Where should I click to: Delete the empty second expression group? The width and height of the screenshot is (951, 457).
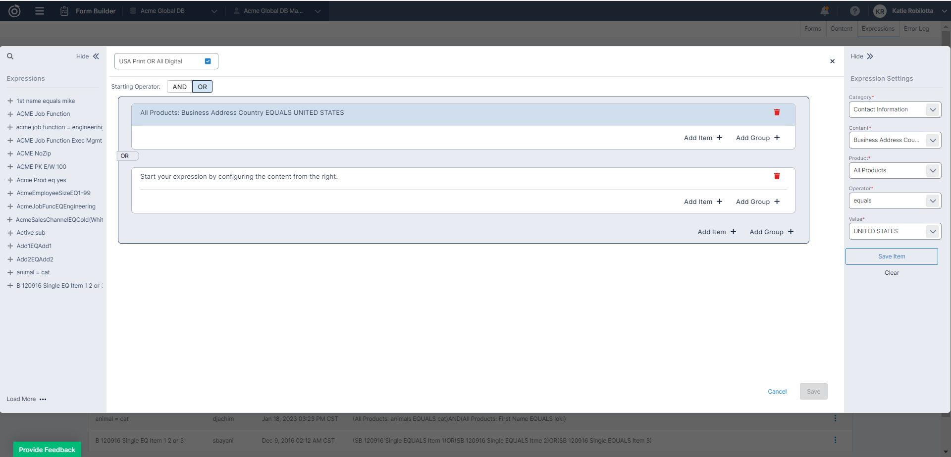777,176
